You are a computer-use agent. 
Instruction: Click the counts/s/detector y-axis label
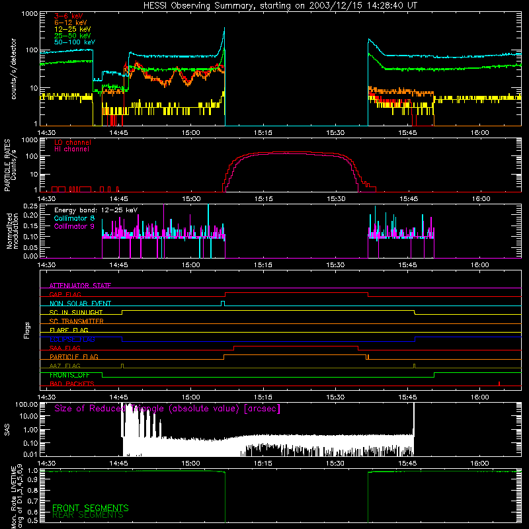(13, 69)
